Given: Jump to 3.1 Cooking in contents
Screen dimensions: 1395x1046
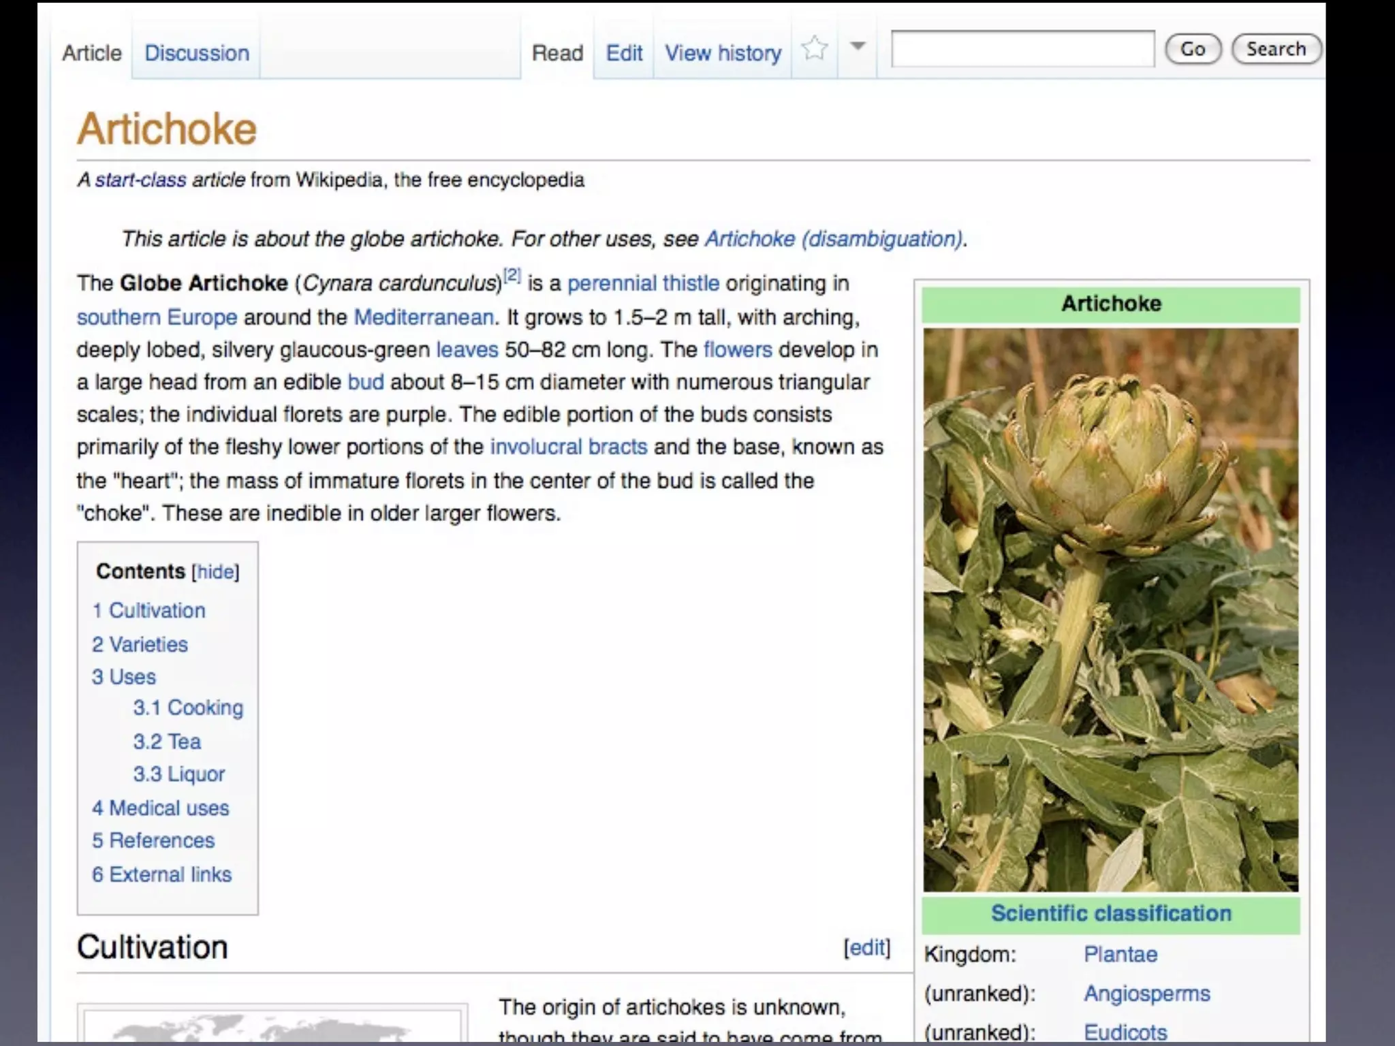Looking at the screenshot, I should coord(188,708).
